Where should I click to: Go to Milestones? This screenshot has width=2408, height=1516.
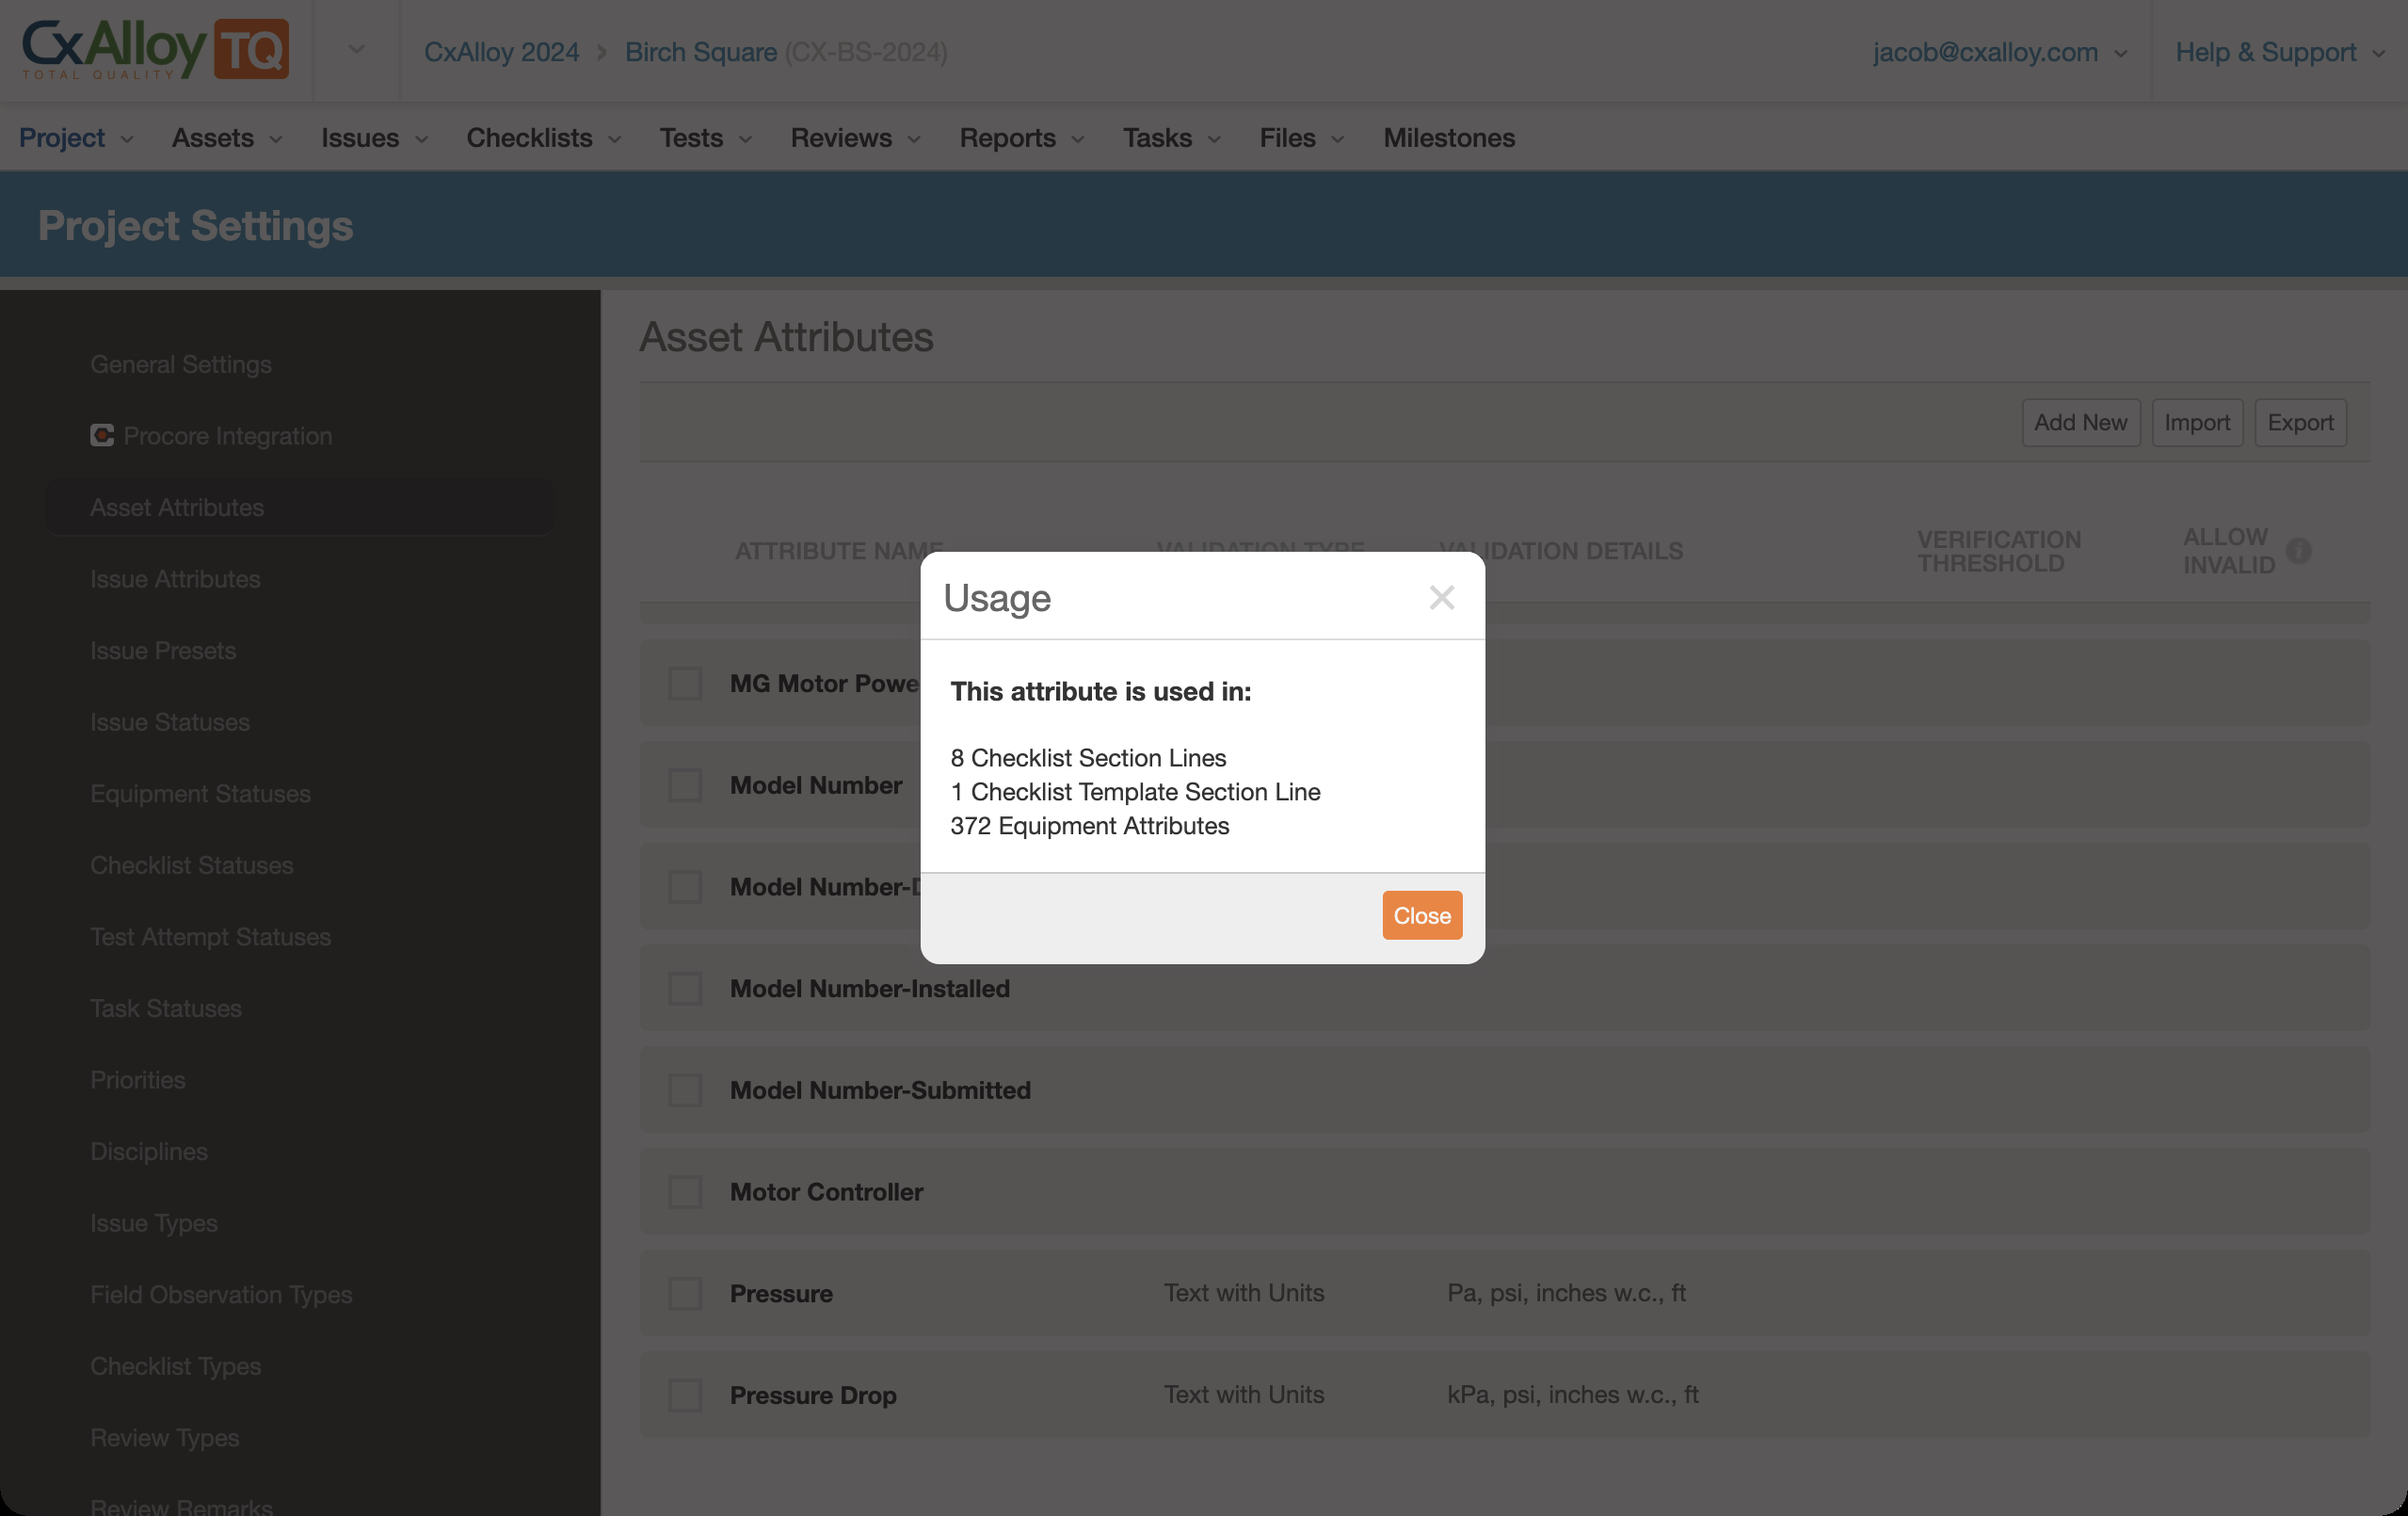[1448, 137]
